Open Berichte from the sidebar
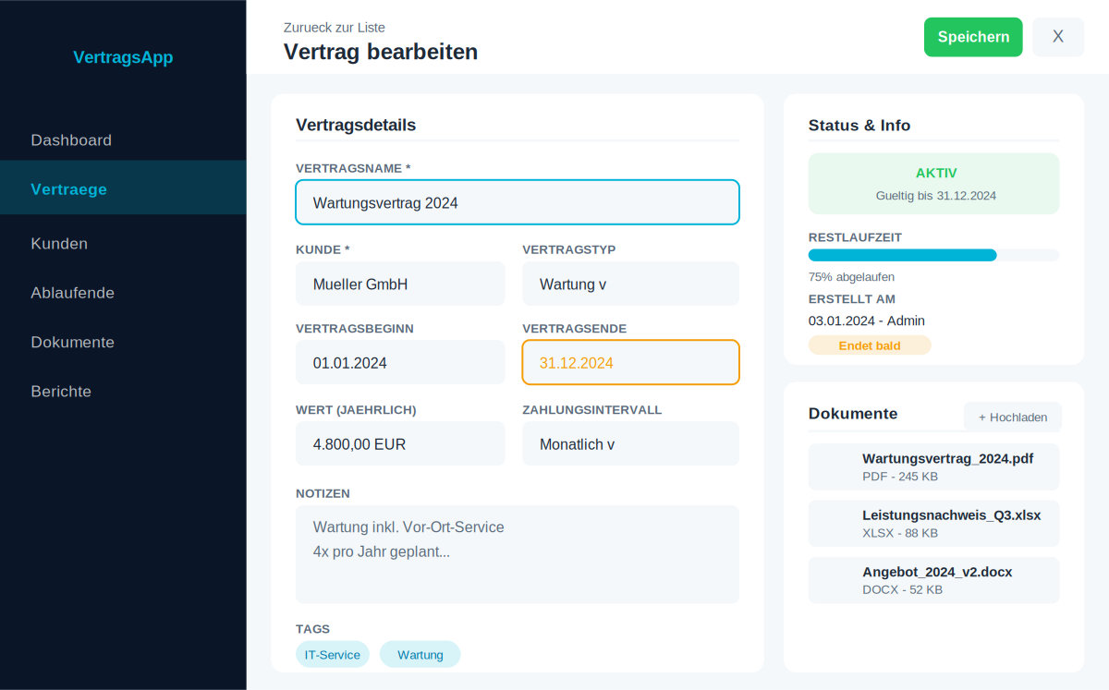The height and width of the screenshot is (690, 1109). (x=61, y=392)
